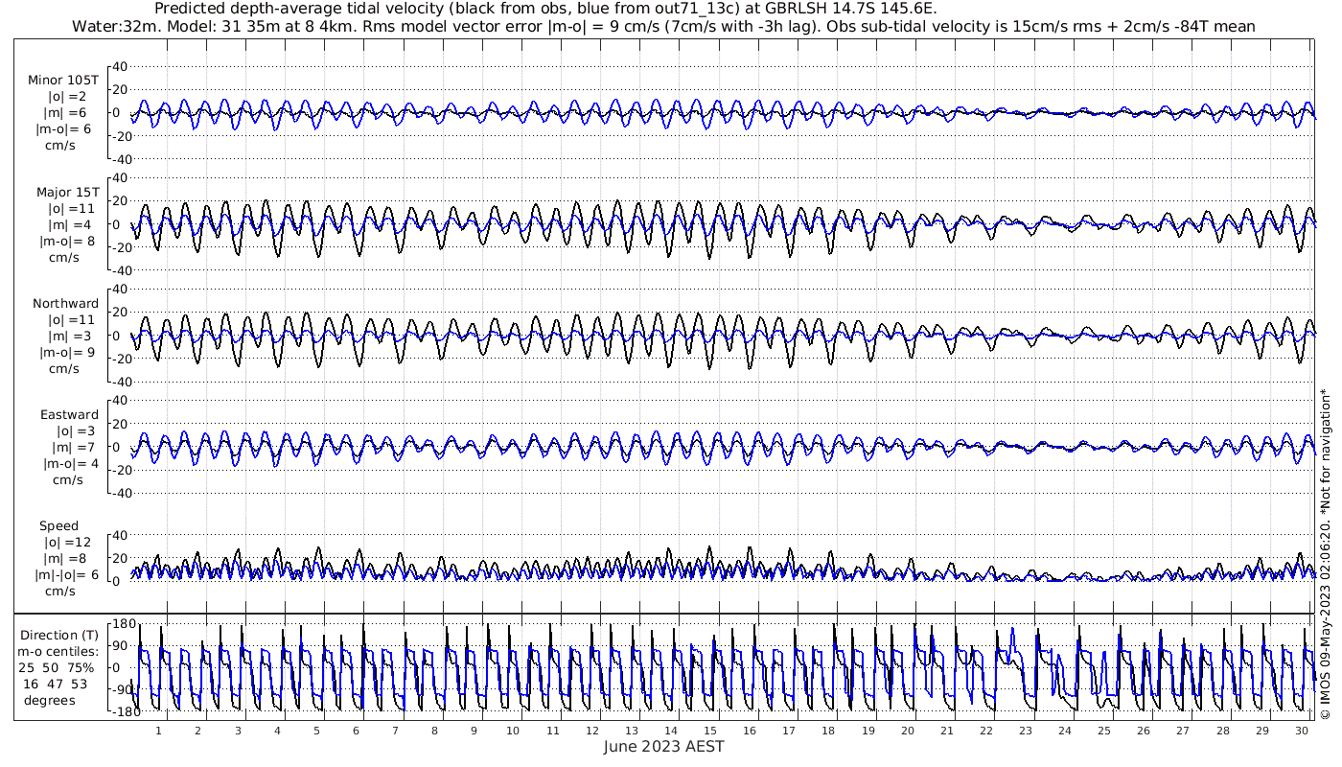Viewport: 1342px width, 767px height.
Task: Click the '180' tick on the Direction axis
Action: (123, 624)
